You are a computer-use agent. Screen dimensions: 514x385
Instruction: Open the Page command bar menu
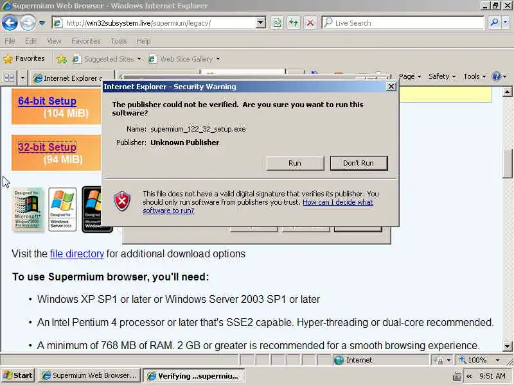[x=410, y=76]
